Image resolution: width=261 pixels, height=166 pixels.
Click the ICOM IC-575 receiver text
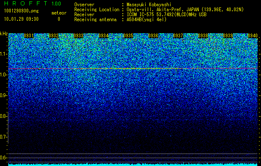166,15
